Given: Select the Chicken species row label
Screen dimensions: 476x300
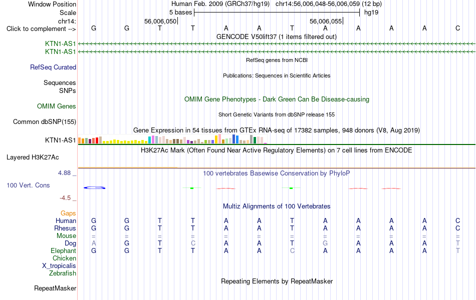Looking at the screenshot, I should pos(64,258).
